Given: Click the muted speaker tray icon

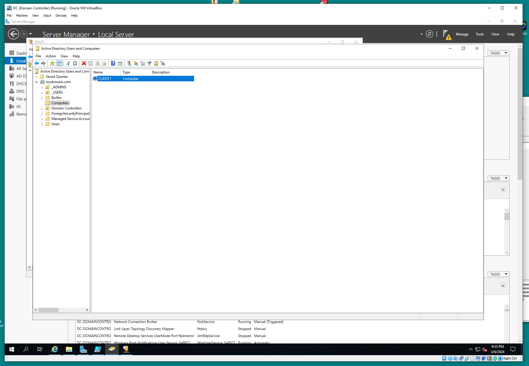Looking at the screenshot, I should 485,349.
